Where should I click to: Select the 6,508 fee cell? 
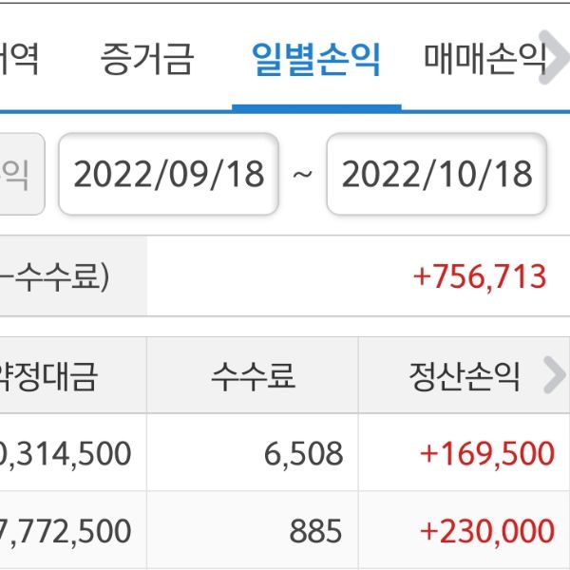click(303, 453)
